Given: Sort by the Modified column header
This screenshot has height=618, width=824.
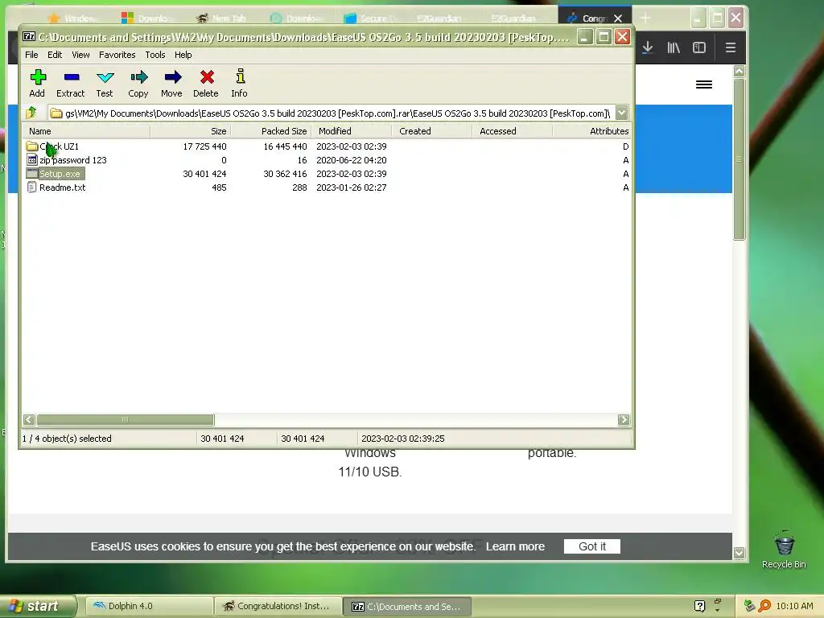Looking at the screenshot, I should coord(351,131).
